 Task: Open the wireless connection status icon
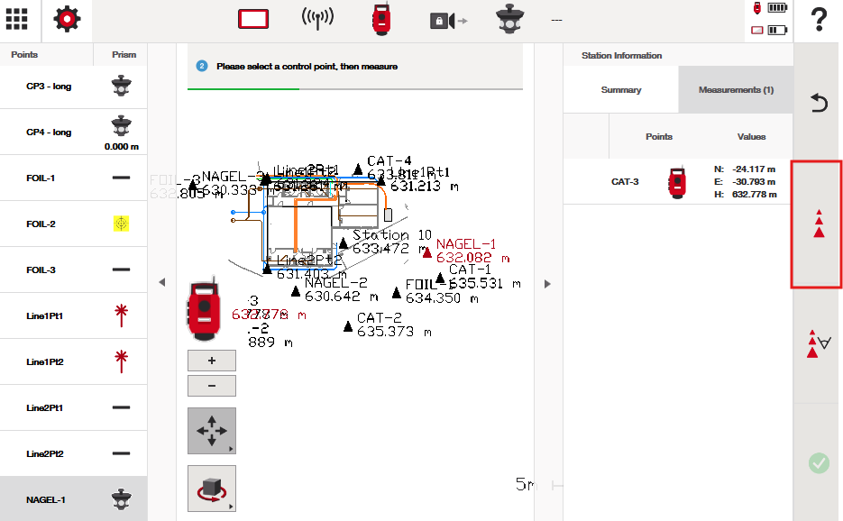coord(317,20)
